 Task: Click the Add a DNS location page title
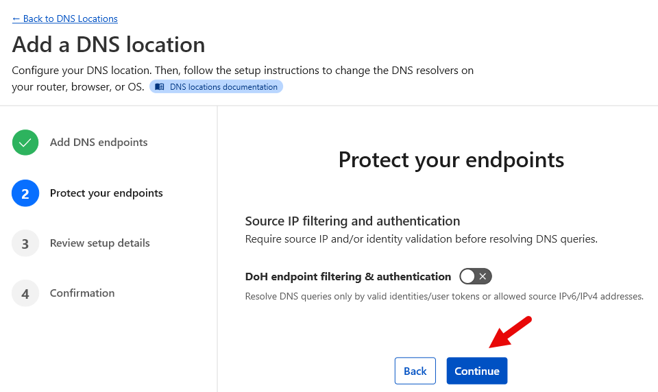(x=108, y=45)
